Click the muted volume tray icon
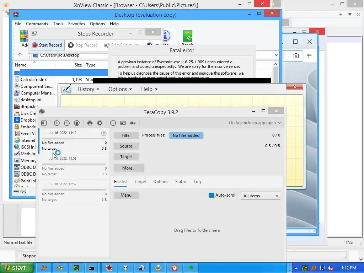The width and height of the screenshot is (364, 273). (x=331, y=268)
